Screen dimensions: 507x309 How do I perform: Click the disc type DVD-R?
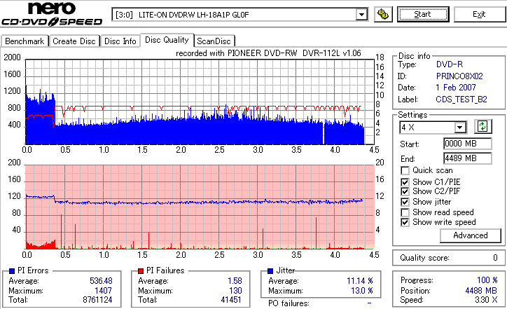click(450, 64)
